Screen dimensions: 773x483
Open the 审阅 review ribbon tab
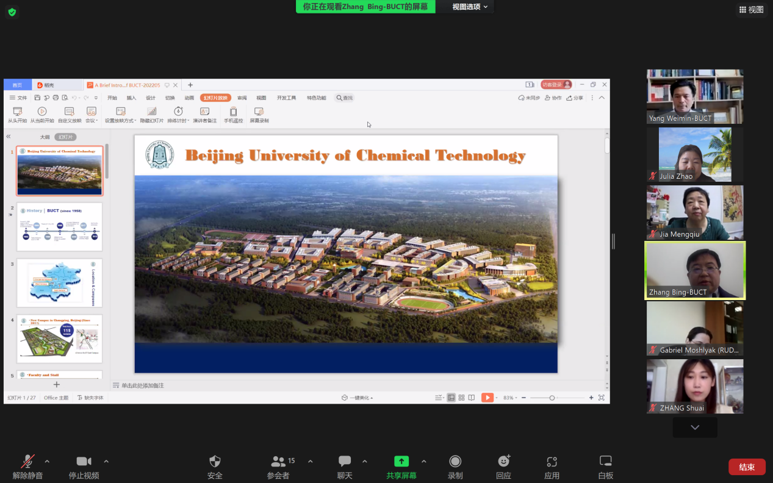(x=242, y=98)
